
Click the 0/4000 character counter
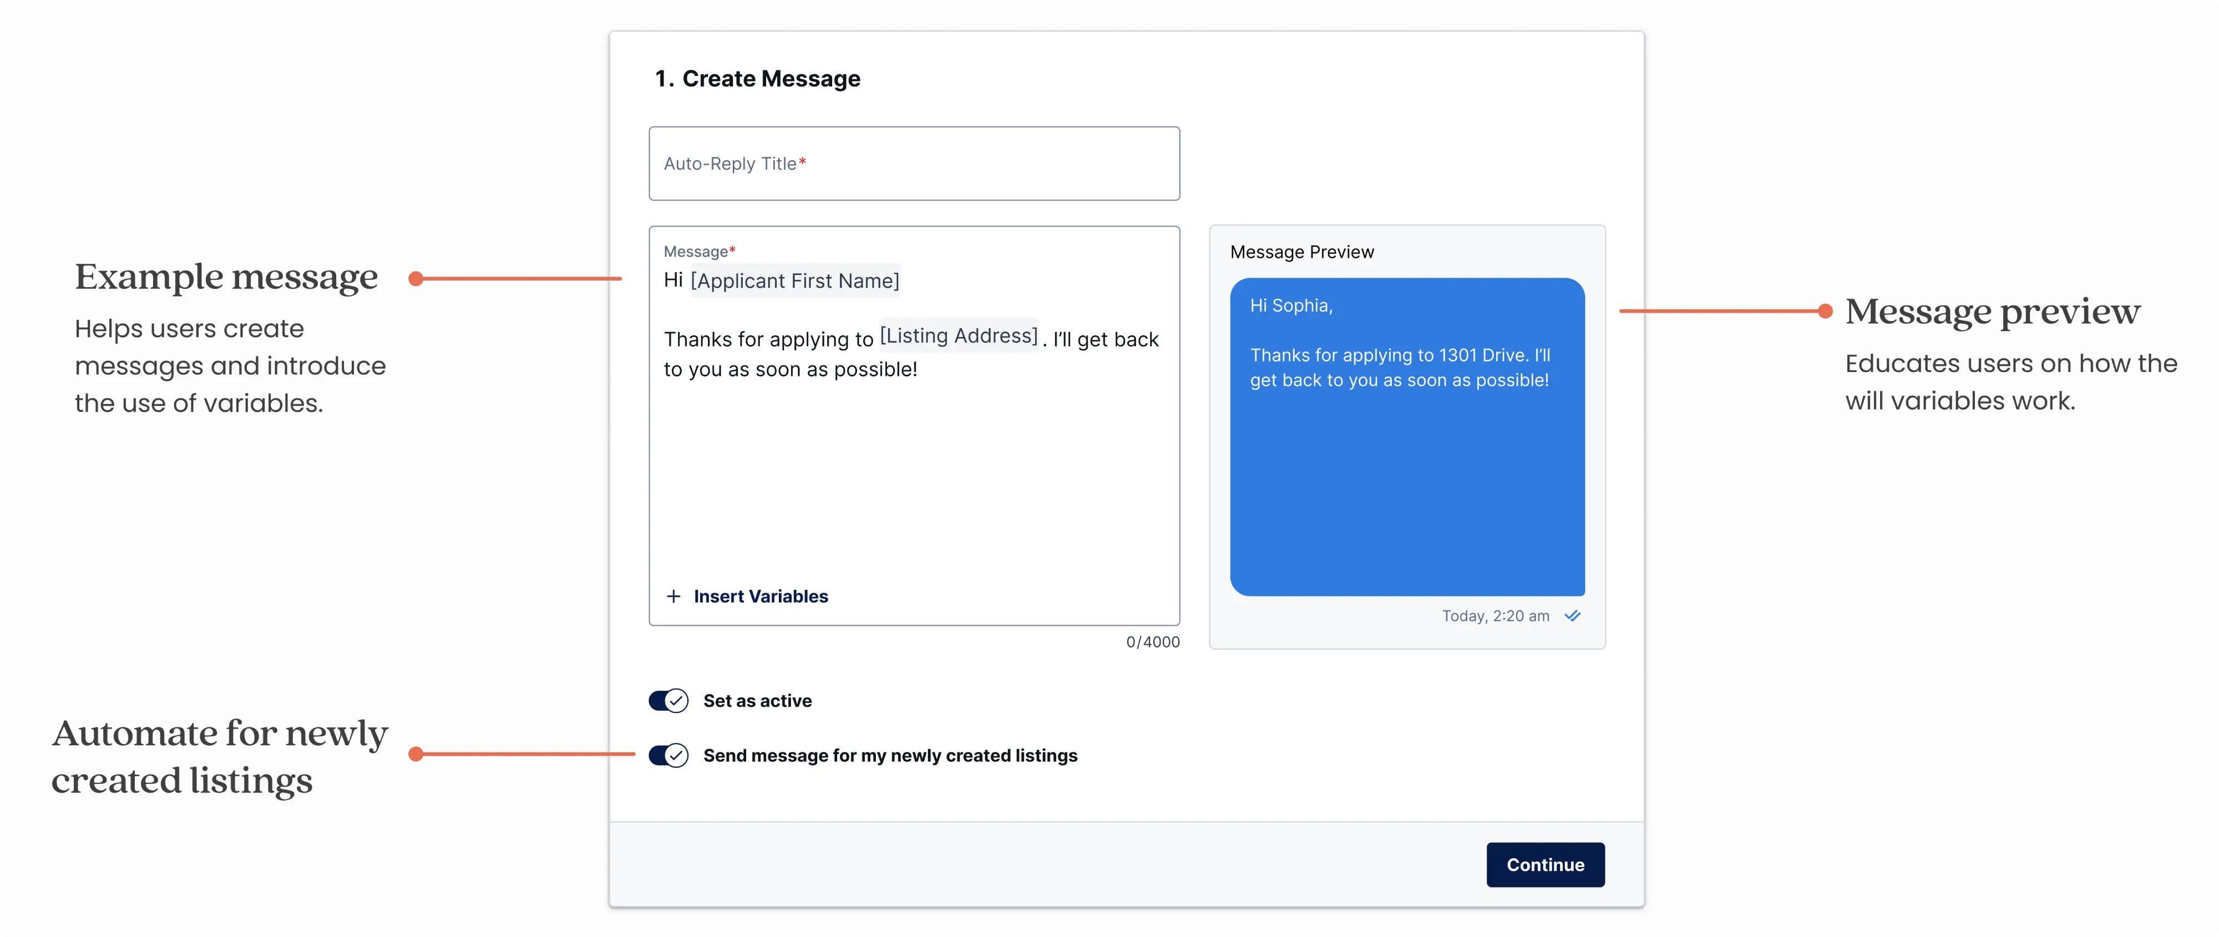point(1153,641)
